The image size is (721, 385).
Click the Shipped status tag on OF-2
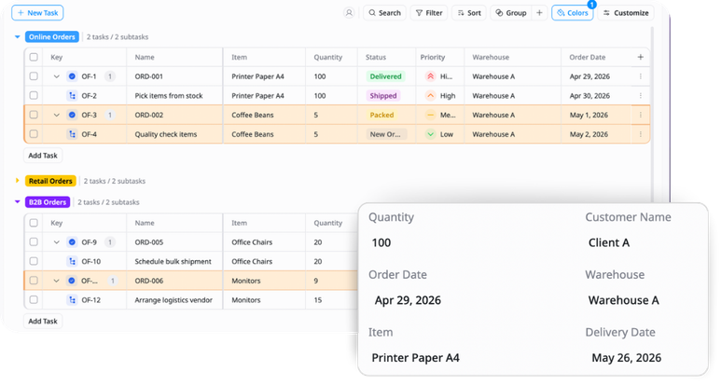[383, 96]
